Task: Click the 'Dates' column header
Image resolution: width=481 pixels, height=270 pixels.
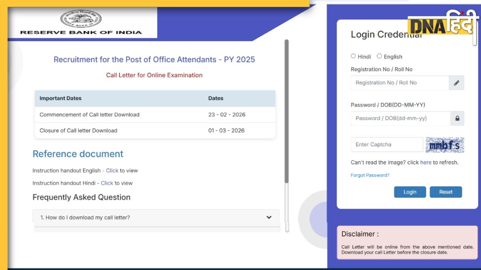Action: 216,98
